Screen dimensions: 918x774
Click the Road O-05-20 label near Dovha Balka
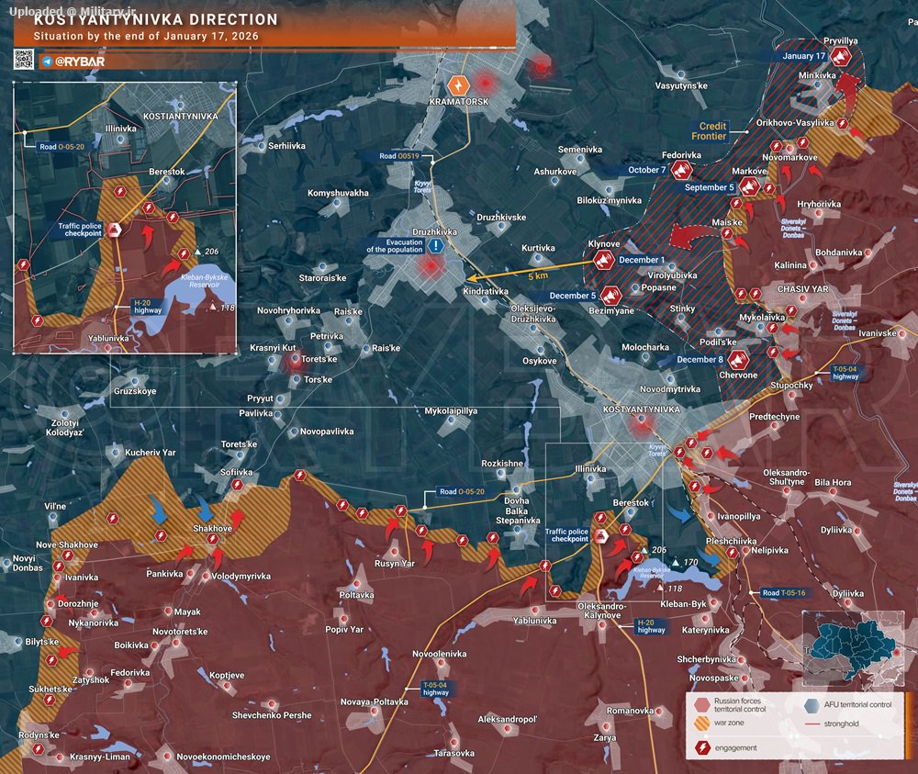click(x=462, y=492)
